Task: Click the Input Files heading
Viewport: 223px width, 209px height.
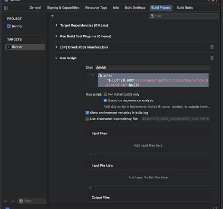Action: (99, 134)
